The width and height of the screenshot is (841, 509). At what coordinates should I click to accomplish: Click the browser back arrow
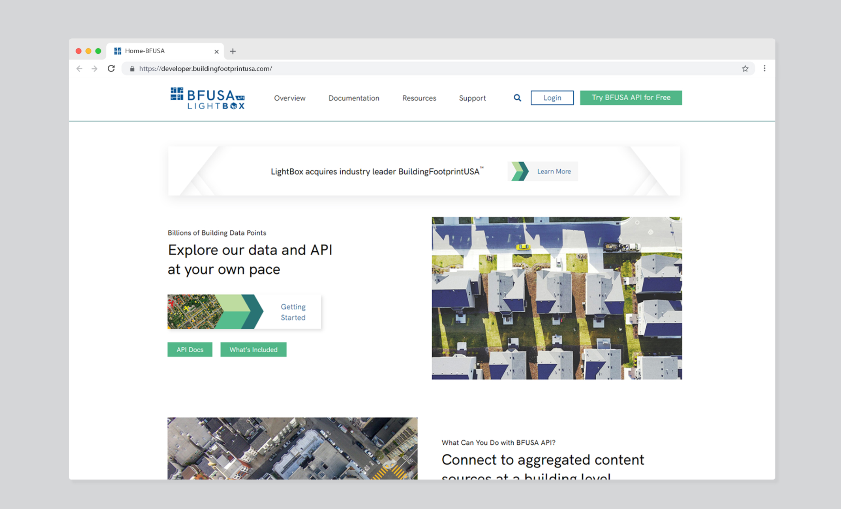click(79, 69)
